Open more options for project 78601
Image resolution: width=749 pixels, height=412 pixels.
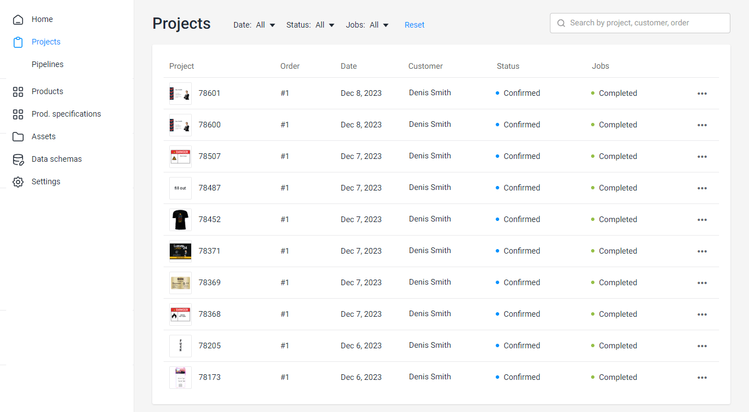point(702,94)
